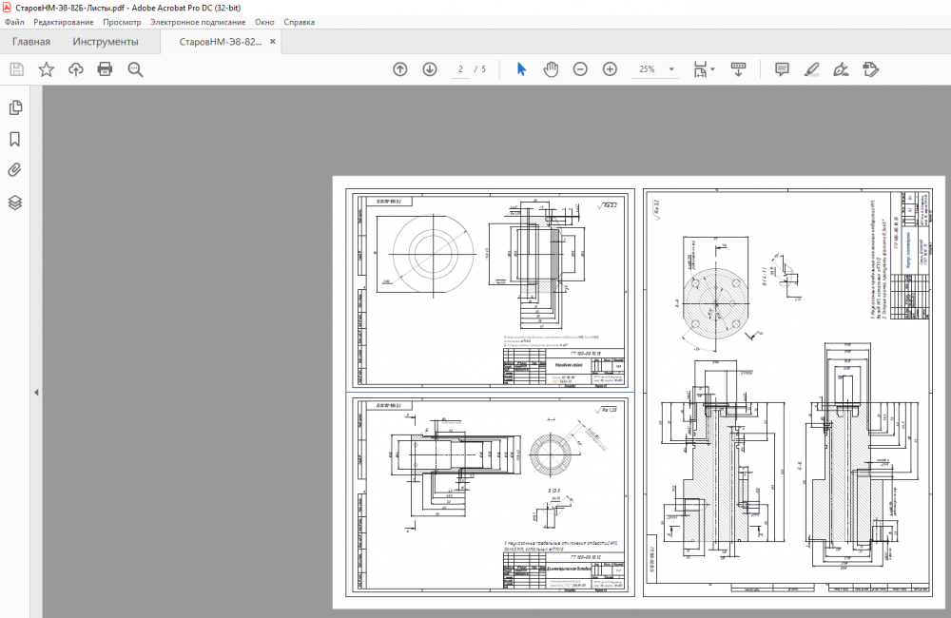Zoom in with the plus button
Screen dimensions: 951x618
coord(610,69)
